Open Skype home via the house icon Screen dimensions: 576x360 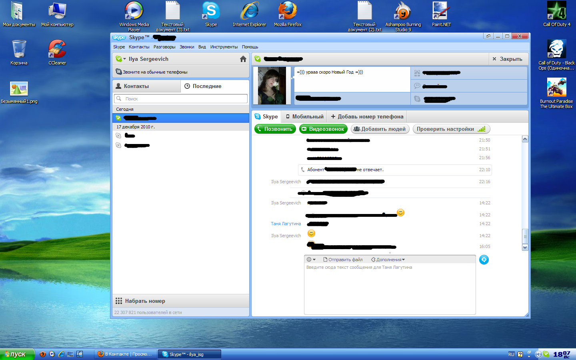243,59
